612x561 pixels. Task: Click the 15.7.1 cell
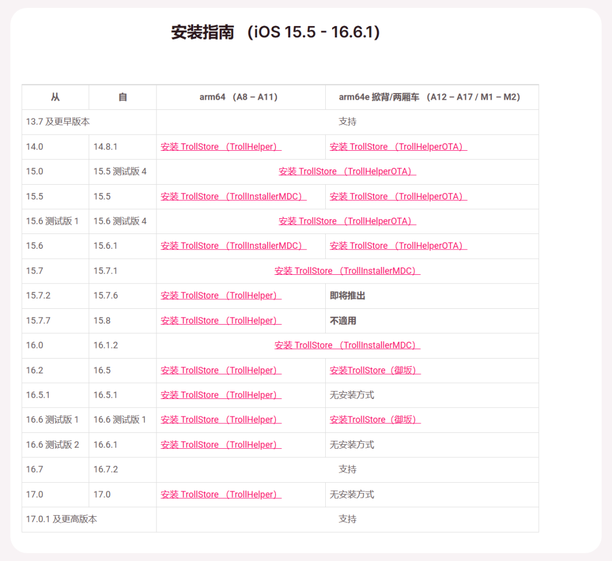[122, 271]
